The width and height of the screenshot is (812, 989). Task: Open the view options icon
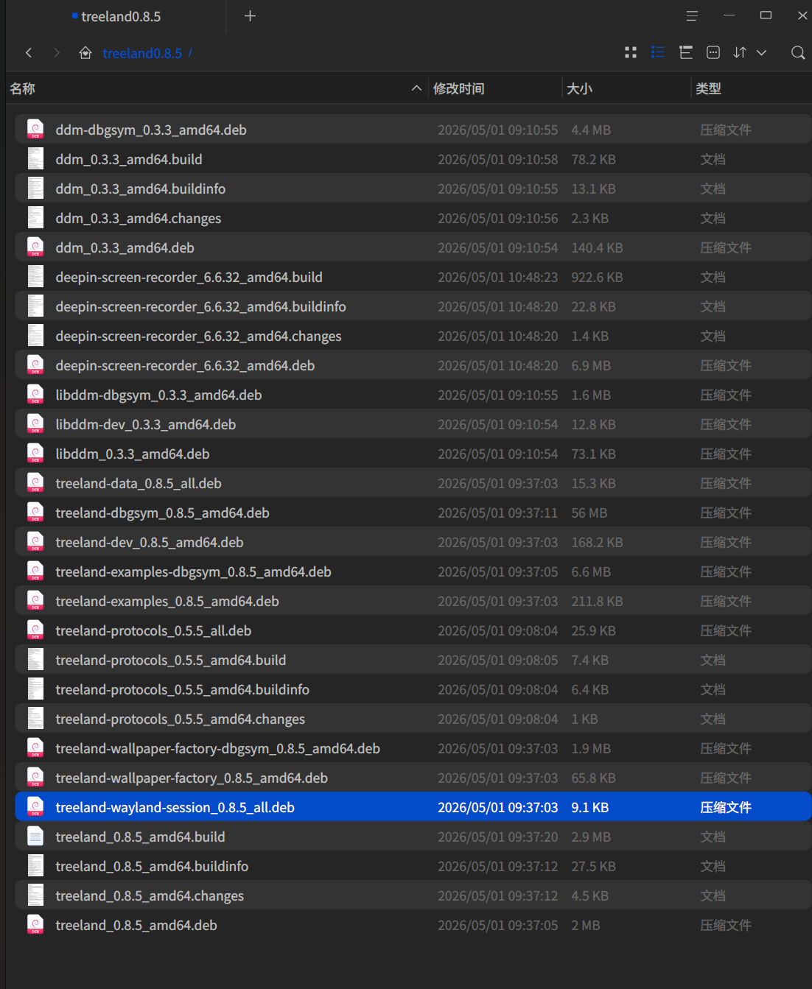[x=713, y=52]
